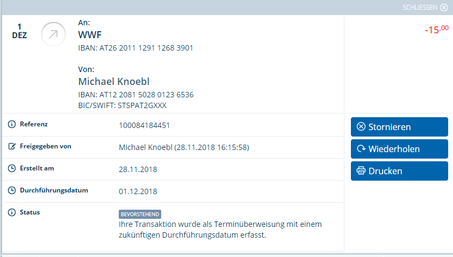This screenshot has width=453, height=257.
Task: Click the amount -15,00
Action: click(x=436, y=30)
